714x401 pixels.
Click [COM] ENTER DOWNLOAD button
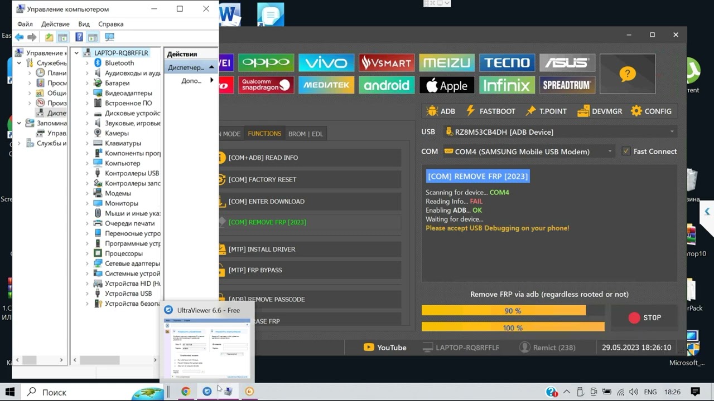click(x=310, y=201)
